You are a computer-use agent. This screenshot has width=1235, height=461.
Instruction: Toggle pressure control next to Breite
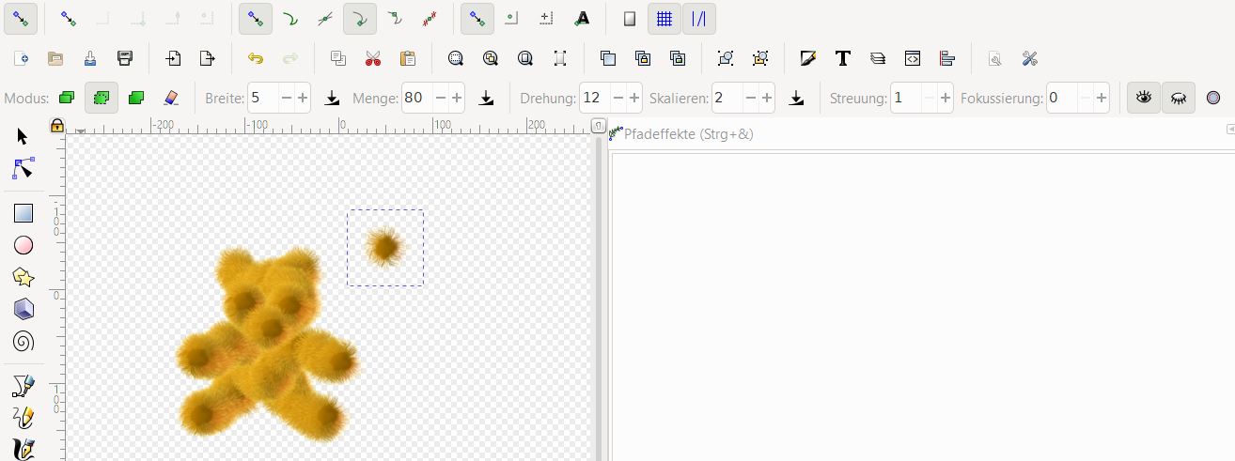[332, 98]
